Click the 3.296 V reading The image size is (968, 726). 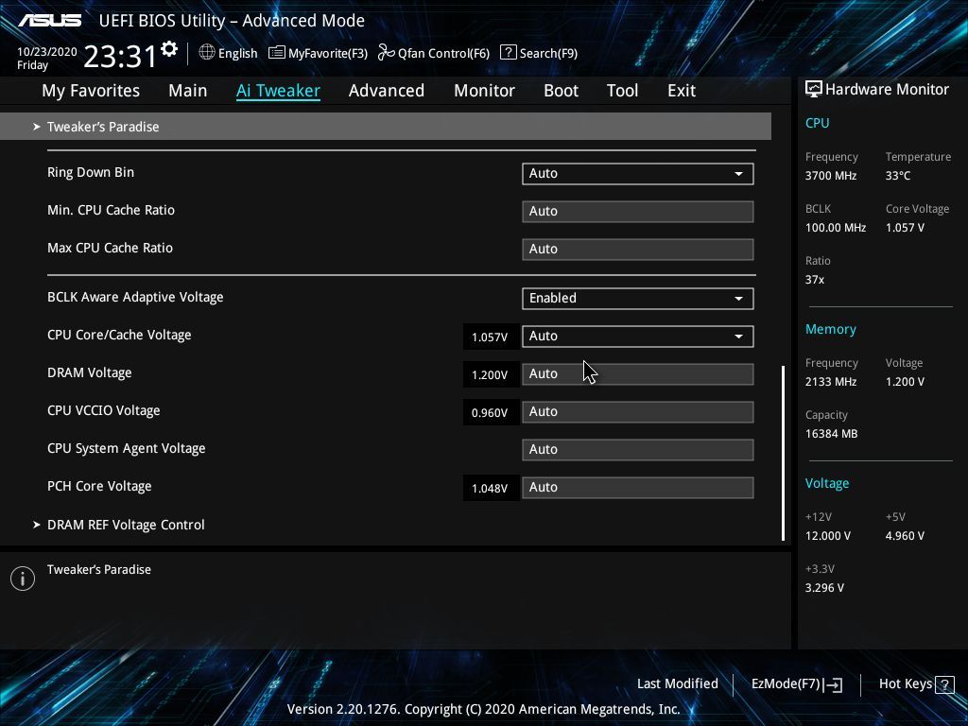[824, 588]
